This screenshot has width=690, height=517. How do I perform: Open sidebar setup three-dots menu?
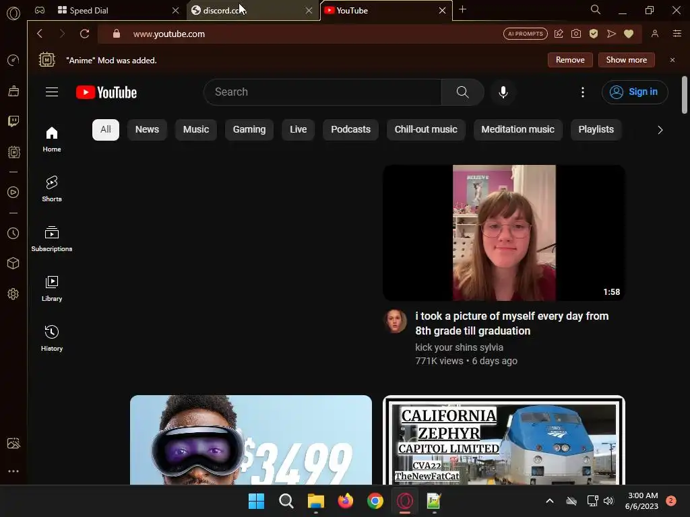13,471
